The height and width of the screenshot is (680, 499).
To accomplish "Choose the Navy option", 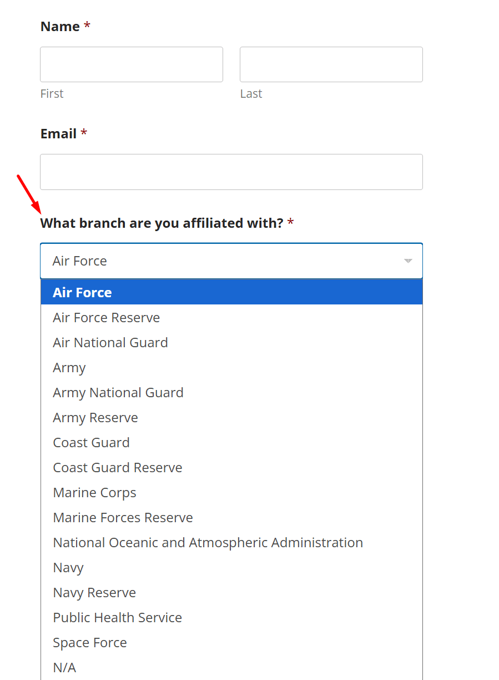I will pyautogui.click(x=68, y=567).
